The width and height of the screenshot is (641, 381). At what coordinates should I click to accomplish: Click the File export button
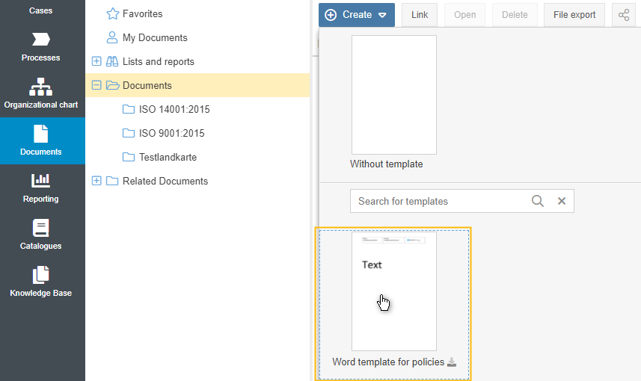coord(574,15)
